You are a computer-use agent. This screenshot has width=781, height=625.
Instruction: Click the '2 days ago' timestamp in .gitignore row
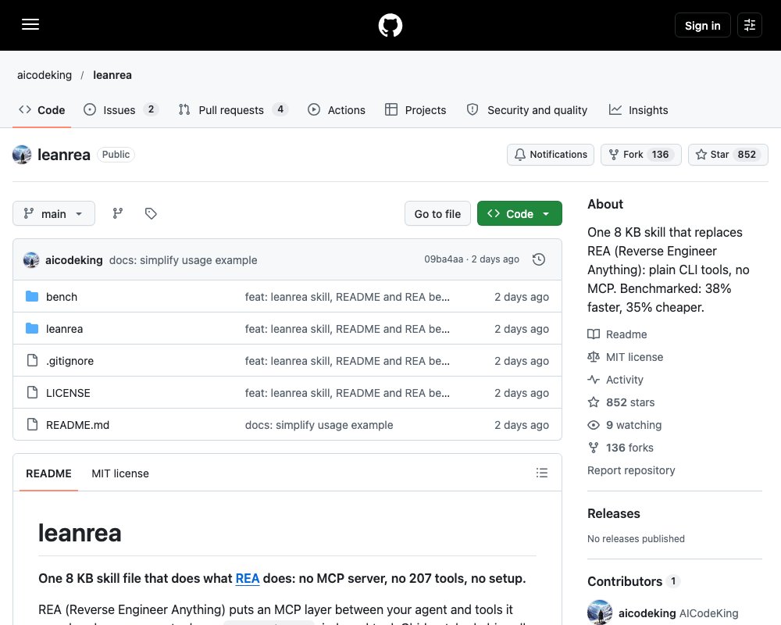click(x=522, y=361)
